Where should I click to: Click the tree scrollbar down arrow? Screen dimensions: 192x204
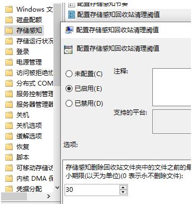point(58,188)
